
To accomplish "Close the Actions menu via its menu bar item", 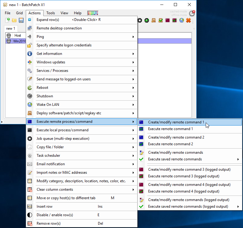I will click(x=35, y=13).
